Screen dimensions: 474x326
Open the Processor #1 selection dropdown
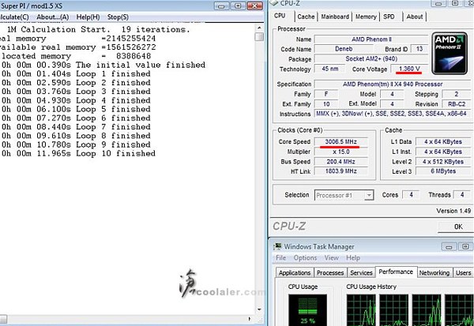tap(344, 196)
